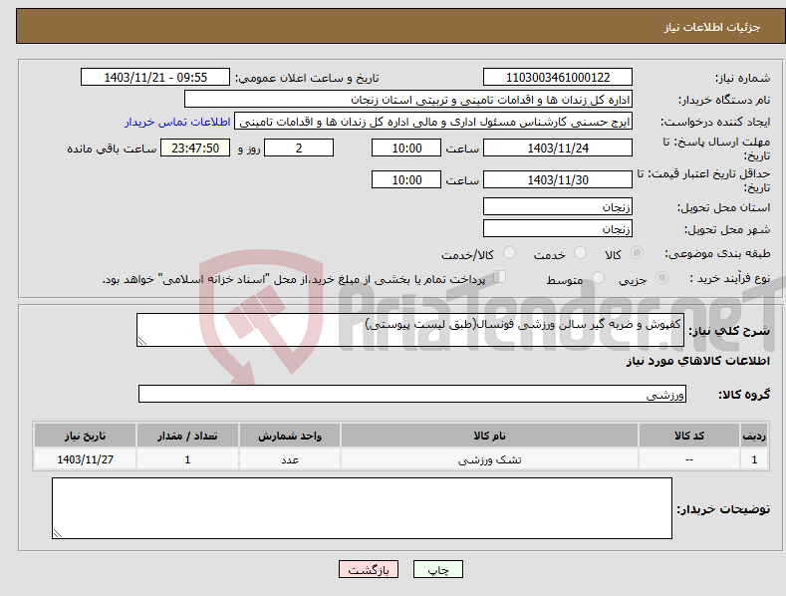Click the quantity cell showing 1
Image resolution: width=786 pixels, height=596 pixels.
click(187, 459)
